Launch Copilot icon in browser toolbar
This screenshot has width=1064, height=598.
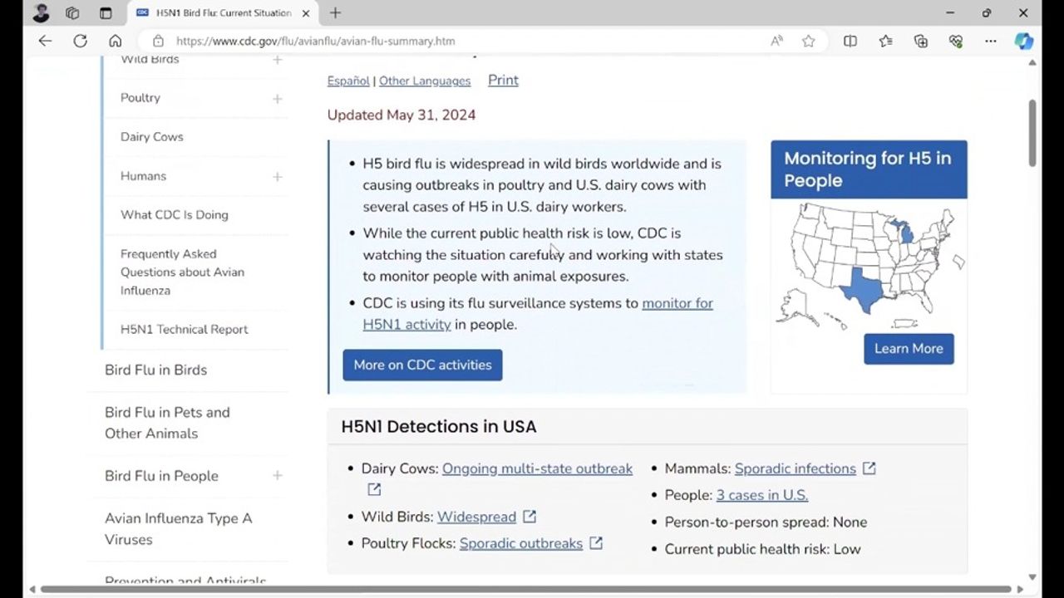click(1024, 41)
